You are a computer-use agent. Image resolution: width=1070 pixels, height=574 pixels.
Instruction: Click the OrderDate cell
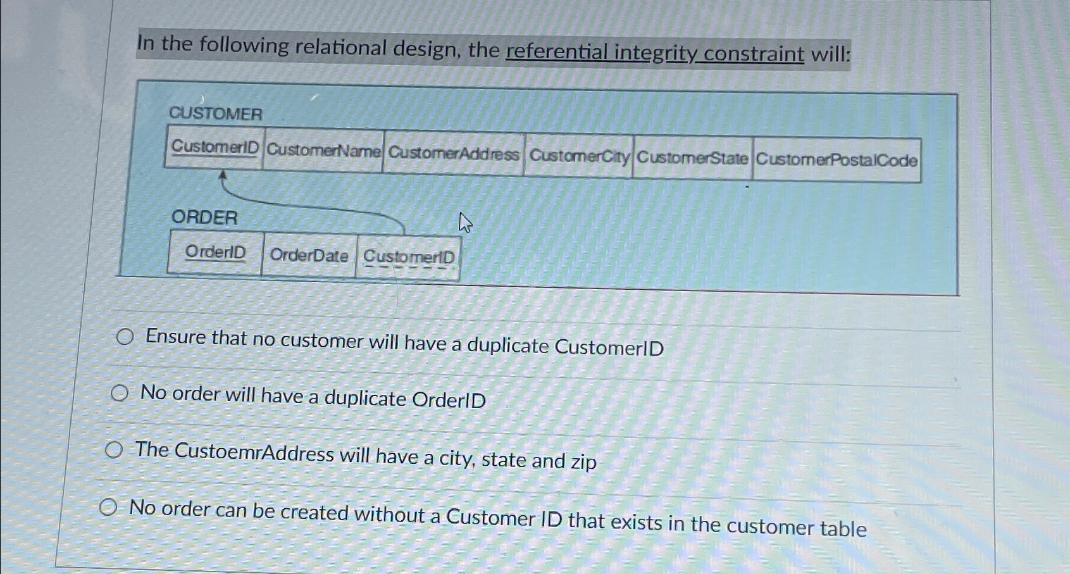[x=309, y=256]
